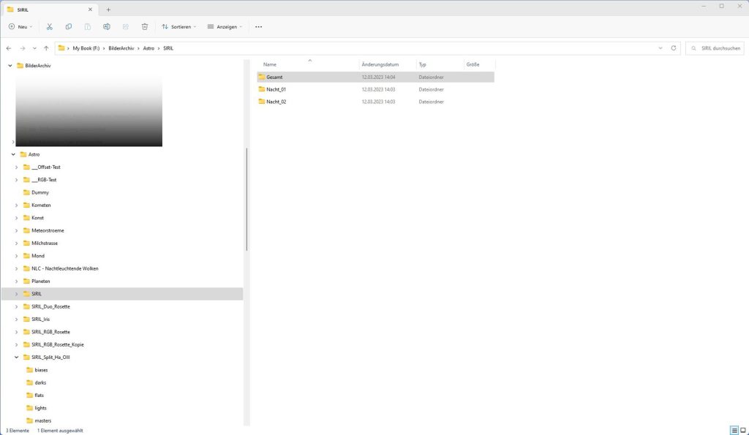Open the Anzeigen dropdown menu
The height and width of the screenshot is (435, 749).
225,26
